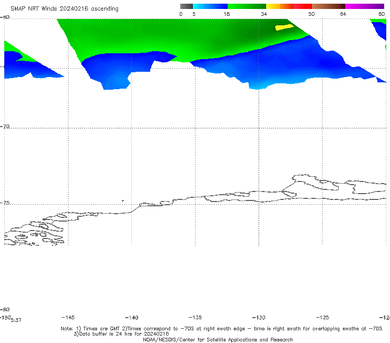
Task: Click the 'Data buffer is 24 hrs' note
Action: [x=121, y=334]
